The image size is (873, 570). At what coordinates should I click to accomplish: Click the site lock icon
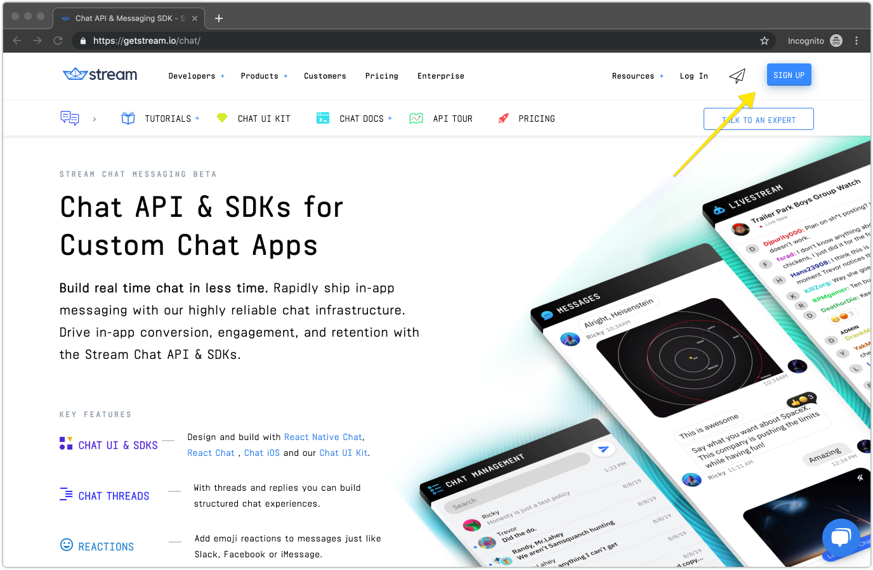83,41
